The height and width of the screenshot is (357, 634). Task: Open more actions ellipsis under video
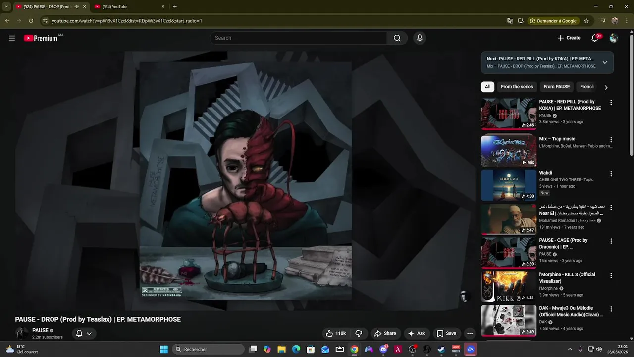coord(470,334)
